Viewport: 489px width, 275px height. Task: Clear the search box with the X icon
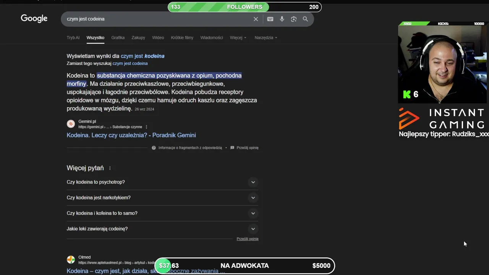point(256,19)
